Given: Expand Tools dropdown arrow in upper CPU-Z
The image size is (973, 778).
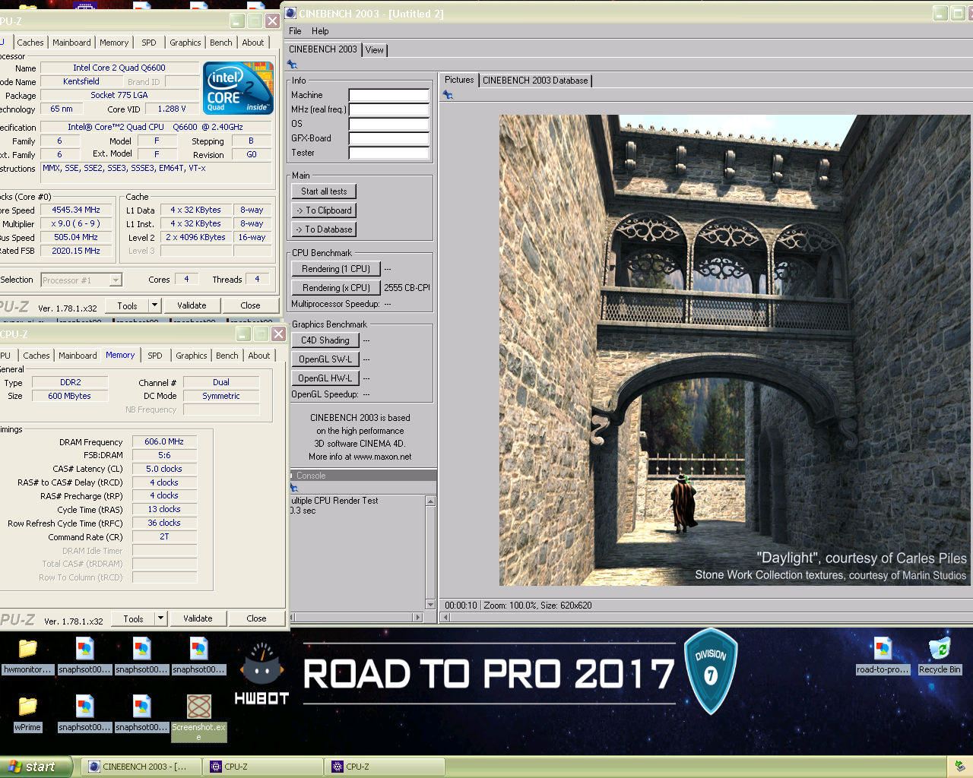Looking at the screenshot, I should (154, 305).
